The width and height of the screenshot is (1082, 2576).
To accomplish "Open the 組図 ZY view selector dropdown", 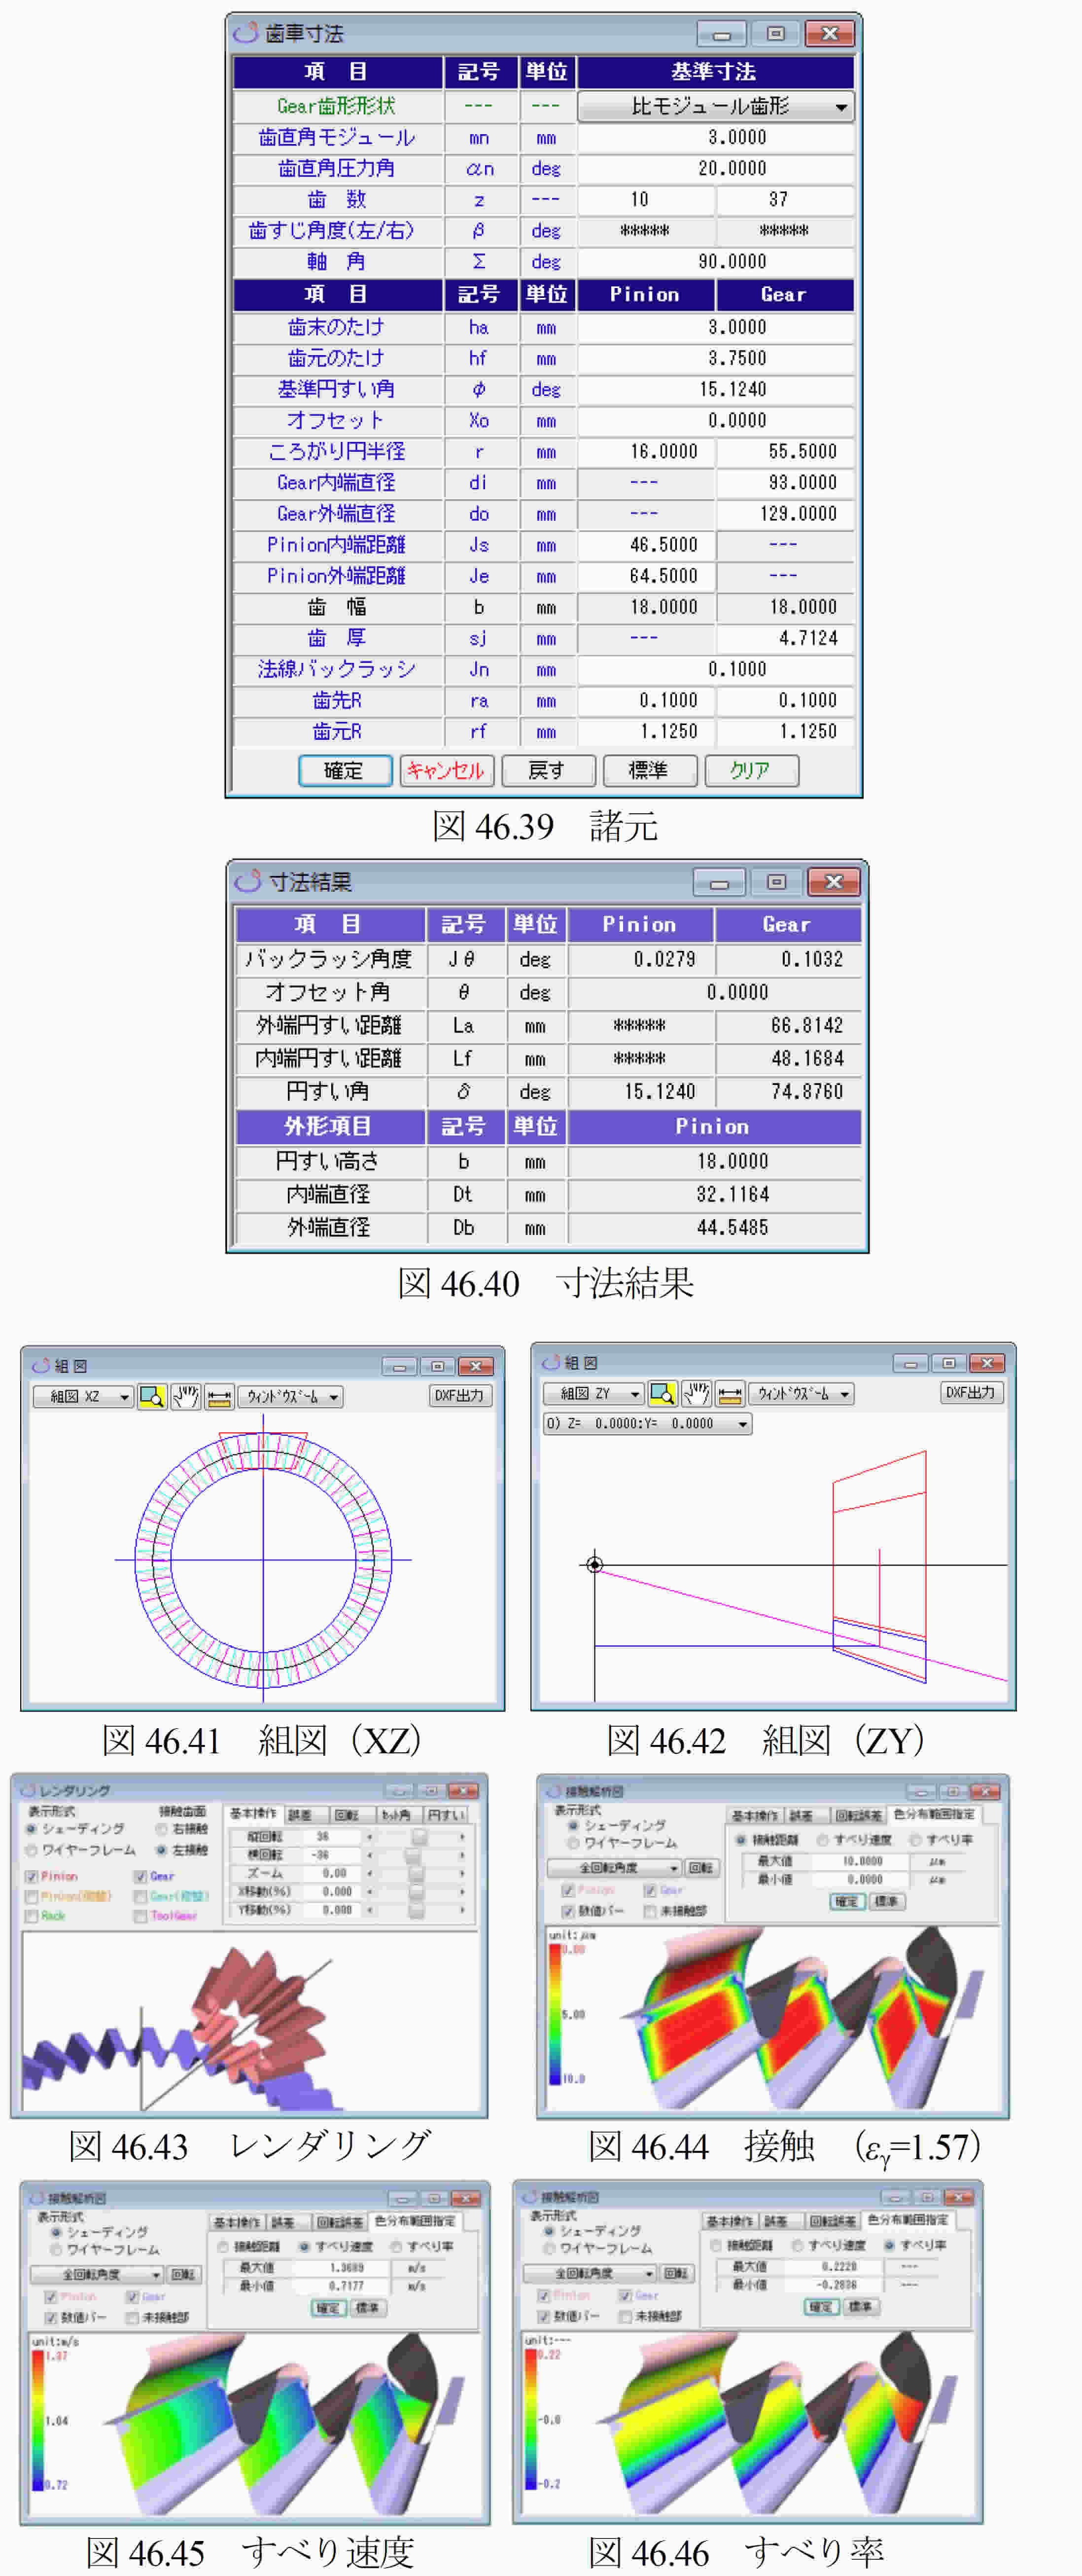I will coord(594,1393).
